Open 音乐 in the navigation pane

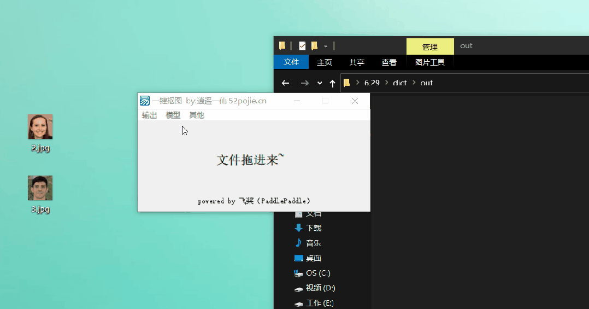pyautogui.click(x=313, y=243)
